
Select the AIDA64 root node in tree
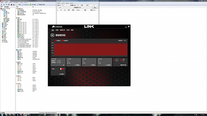click(x=5, y=9)
